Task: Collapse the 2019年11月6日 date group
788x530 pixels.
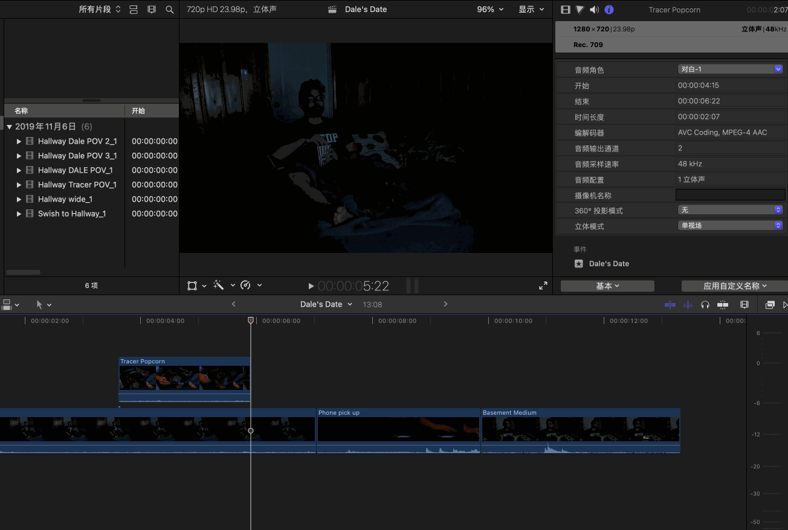Action: click(x=10, y=127)
